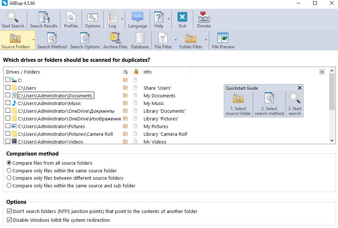Check the OneDrive\Изображения folder checkbox
Screen dimensions: 338x228
tap(8, 118)
